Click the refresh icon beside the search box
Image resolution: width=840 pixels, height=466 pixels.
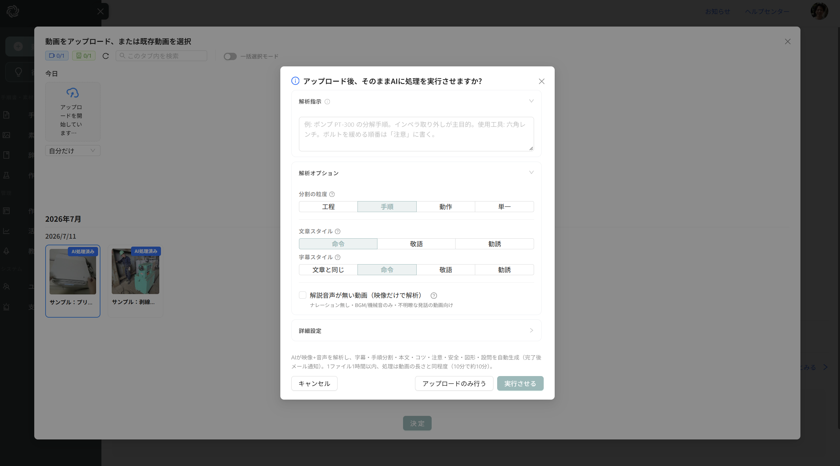(105, 56)
